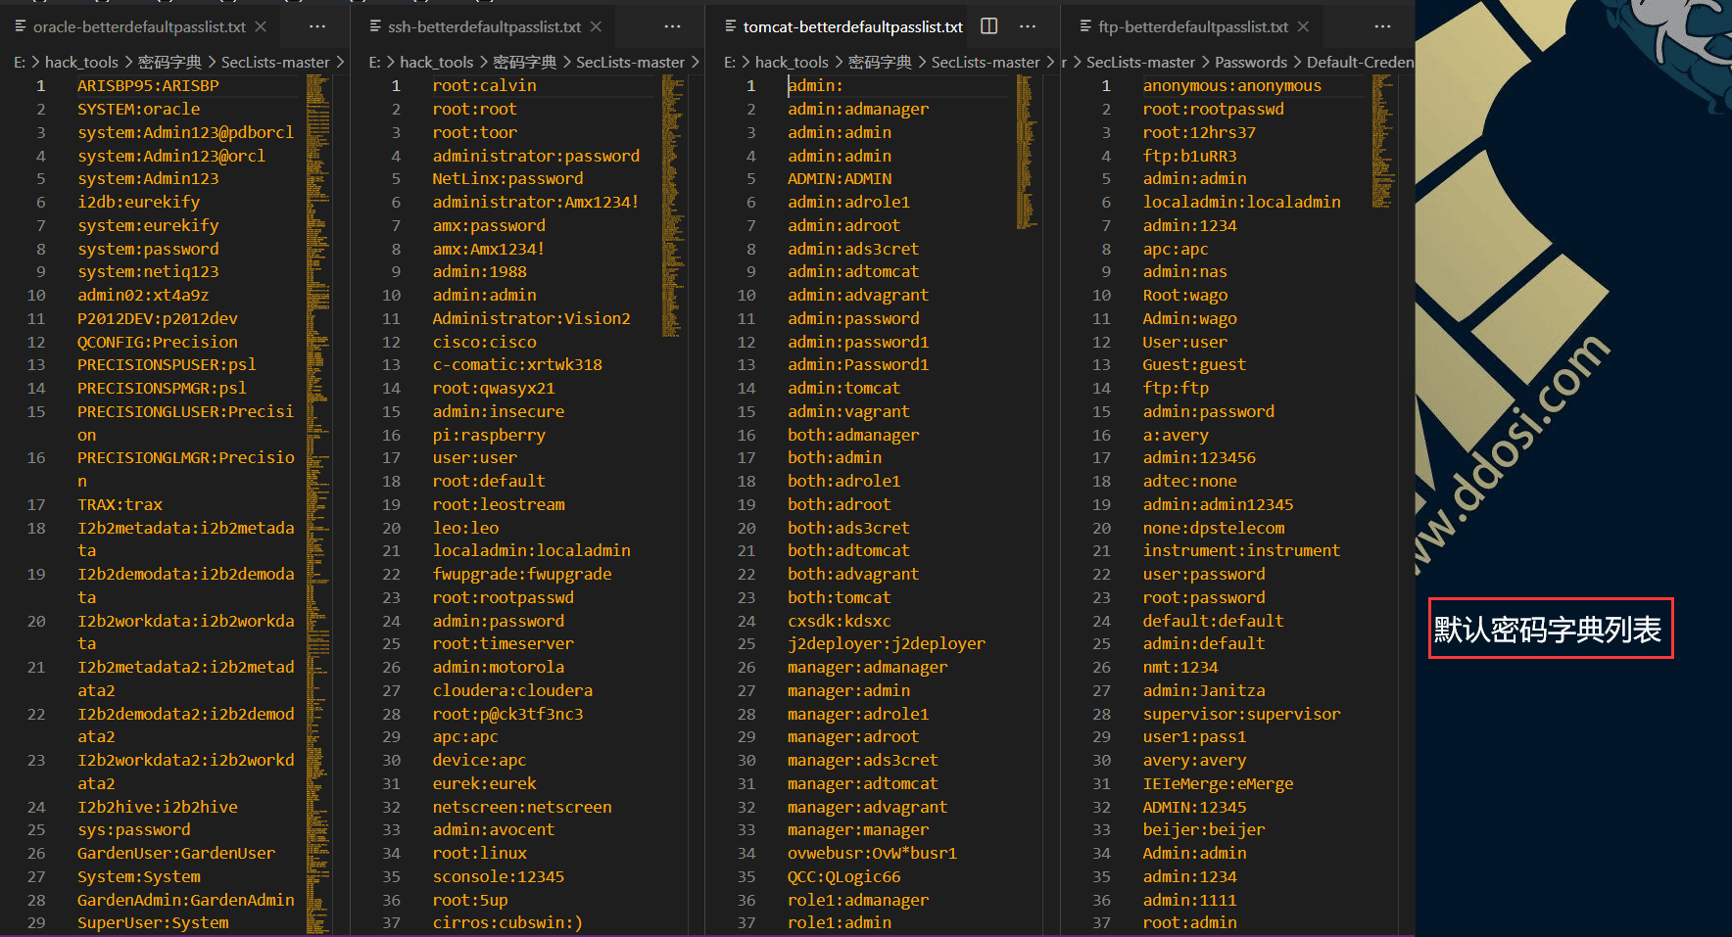Click line "cloudera:cloudera"
This screenshot has width=1732, height=937.
click(x=512, y=690)
